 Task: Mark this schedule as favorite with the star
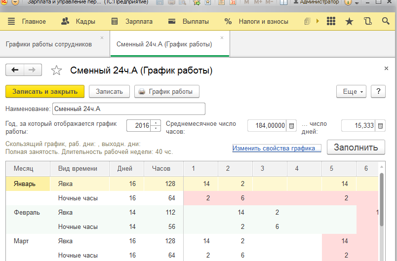(x=56, y=71)
